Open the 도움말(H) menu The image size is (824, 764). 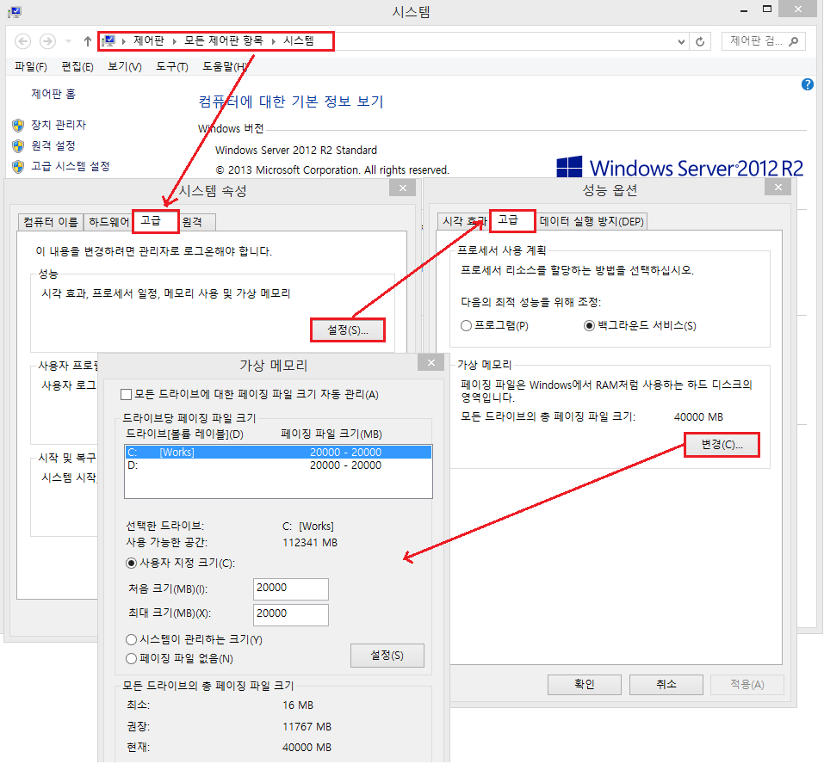225,67
